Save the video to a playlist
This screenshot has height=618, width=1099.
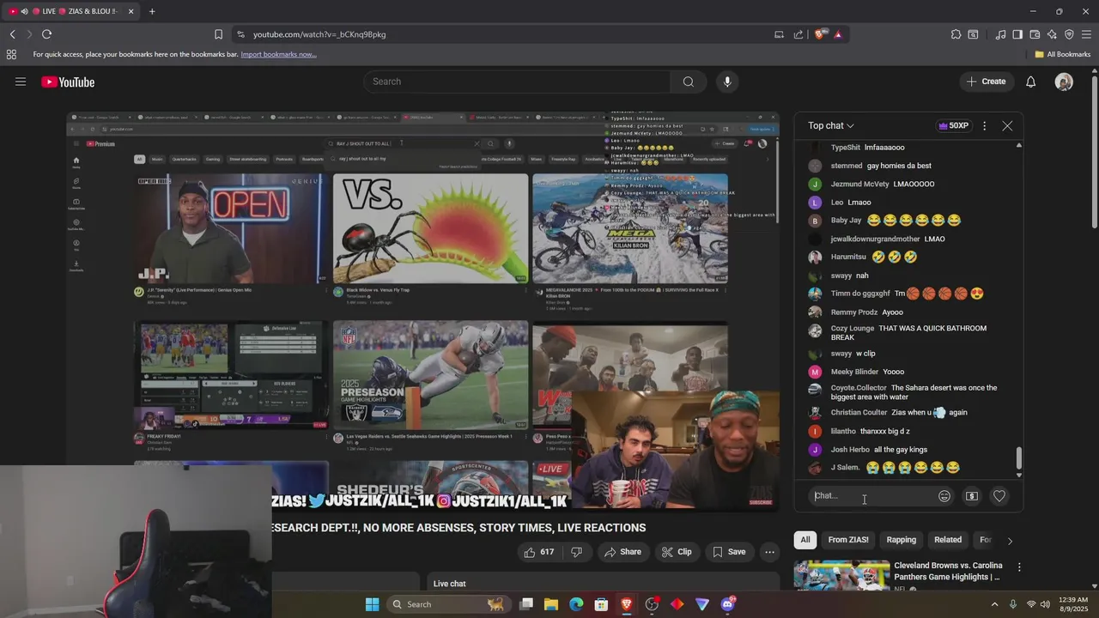tap(729, 552)
